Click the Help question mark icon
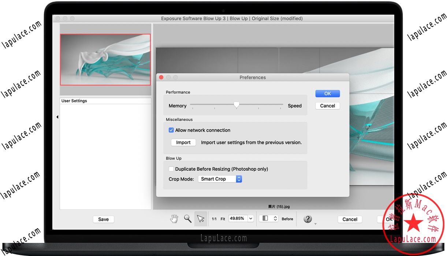The width and height of the screenshot is (447, 256). pyautogui.click(x=308, y=219)
